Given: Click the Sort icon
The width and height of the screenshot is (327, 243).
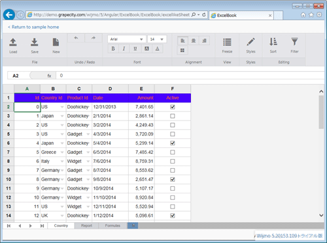Looking at the screenshot, I should tap(273, 42).
